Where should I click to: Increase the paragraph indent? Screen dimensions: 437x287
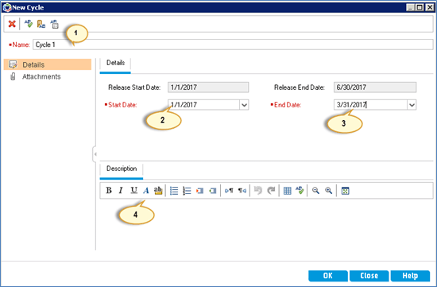(x=199, y=191)
